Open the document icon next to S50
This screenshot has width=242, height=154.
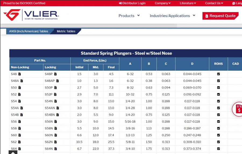20,88
